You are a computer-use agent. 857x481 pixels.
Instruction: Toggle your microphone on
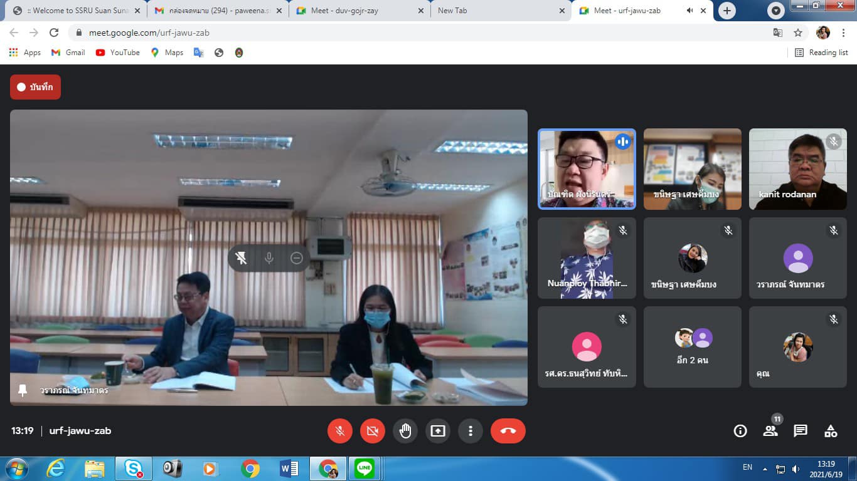click(340, 431)
